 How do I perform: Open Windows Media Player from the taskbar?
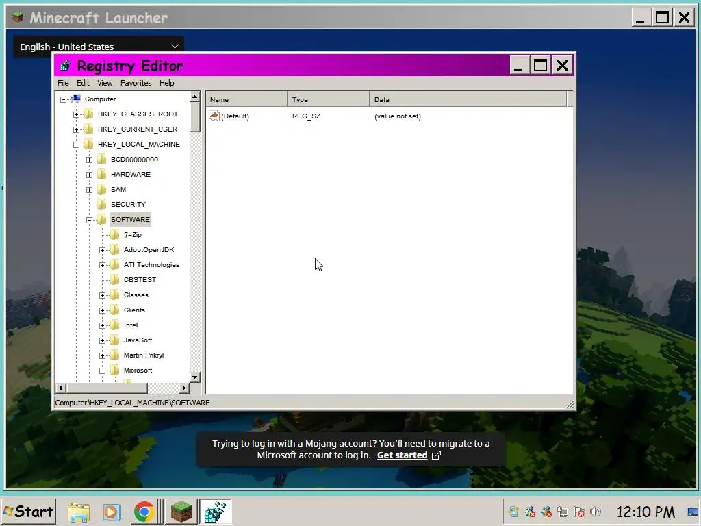click(x=112, y=512)
